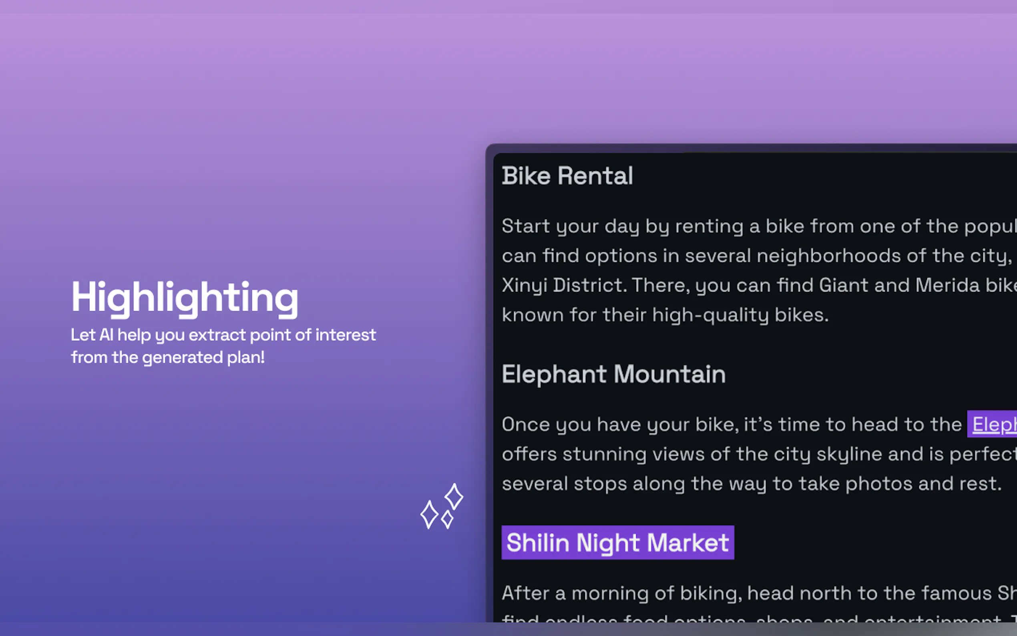Click the smallest bottom sparkle star
The image size is (1017, 636).
(447, 519)
